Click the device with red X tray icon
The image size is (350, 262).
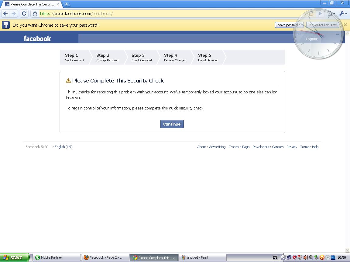point(300,257)
